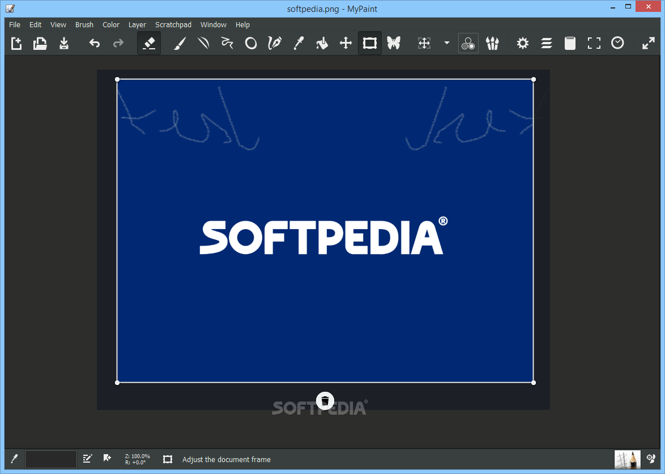665x474 pixels.
Task: Save the document with download-arrow icon
Action: click(x=63, y=43)
